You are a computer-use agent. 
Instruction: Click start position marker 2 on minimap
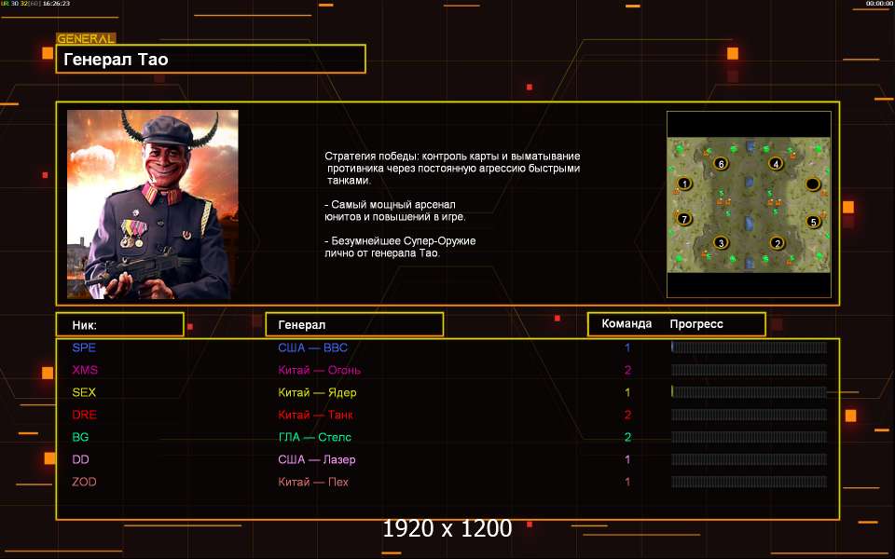(x=777, y=243)
